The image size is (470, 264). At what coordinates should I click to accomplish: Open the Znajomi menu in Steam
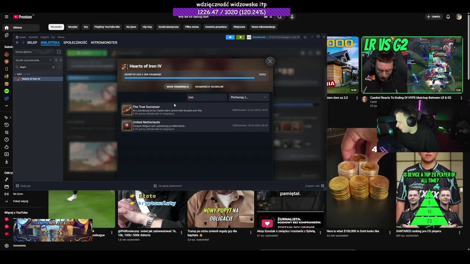tap(44, 37)
